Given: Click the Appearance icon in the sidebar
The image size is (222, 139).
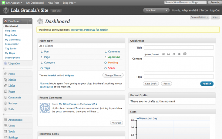Looking at the screenshot, I should coord(6,120).
